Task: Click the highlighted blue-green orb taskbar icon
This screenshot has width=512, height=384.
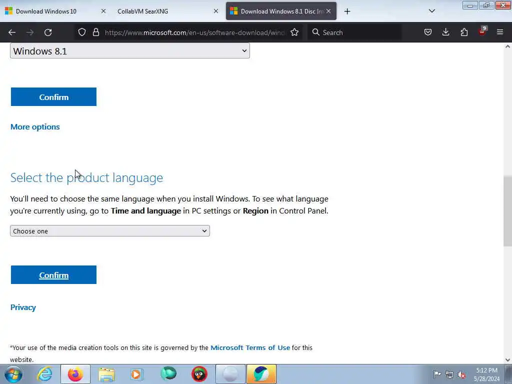Action: (x=261, y=374)
